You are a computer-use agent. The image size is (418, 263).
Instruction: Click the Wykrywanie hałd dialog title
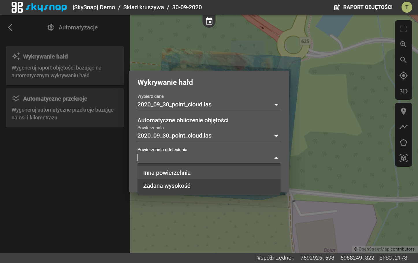click(x=165, y=82)
